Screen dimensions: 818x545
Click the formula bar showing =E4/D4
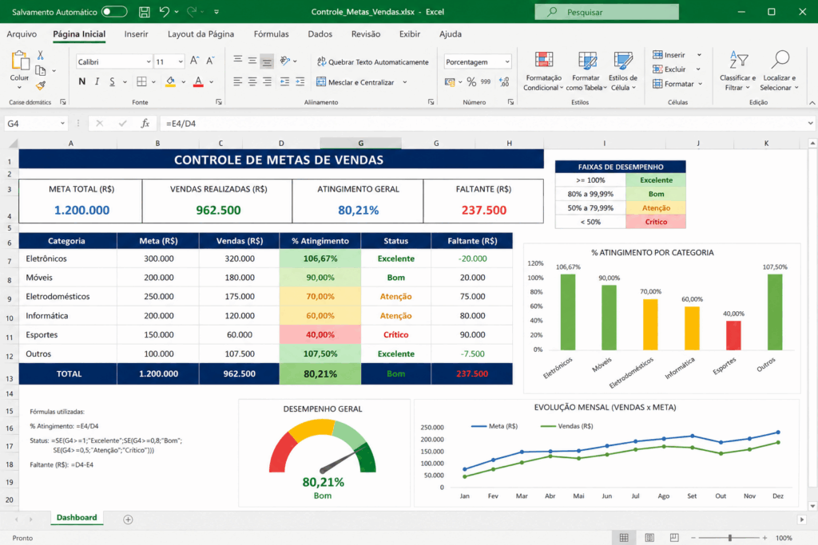[482, 124]
